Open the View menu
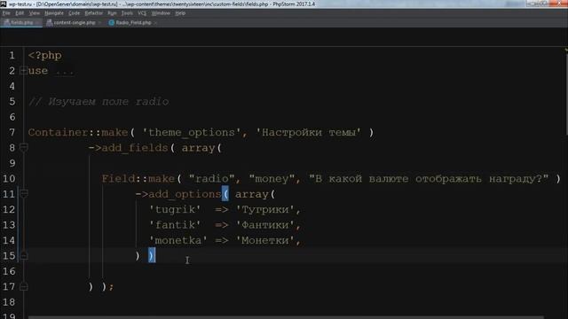This screenshot has width=568, height=319. (x=34, y=13)
